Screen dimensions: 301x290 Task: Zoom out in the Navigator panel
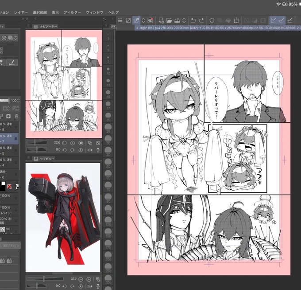tap(65, 143)
